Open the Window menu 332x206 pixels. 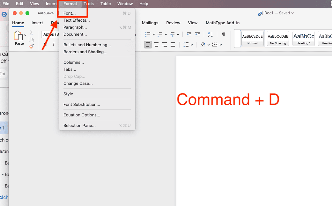(x=125, y=4)
